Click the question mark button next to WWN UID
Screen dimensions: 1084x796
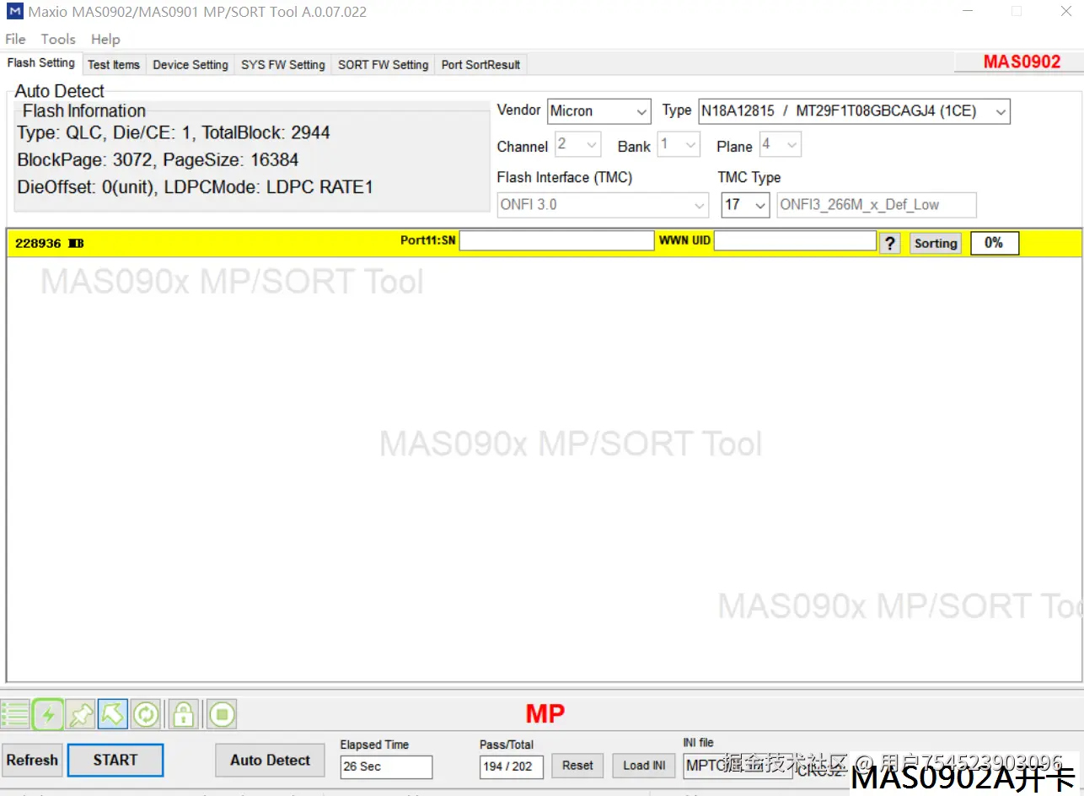[889, 243]
